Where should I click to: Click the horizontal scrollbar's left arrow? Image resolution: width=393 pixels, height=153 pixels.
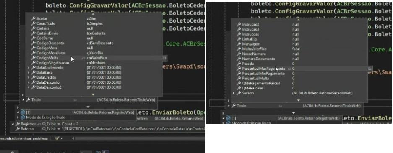pos(73,138)
